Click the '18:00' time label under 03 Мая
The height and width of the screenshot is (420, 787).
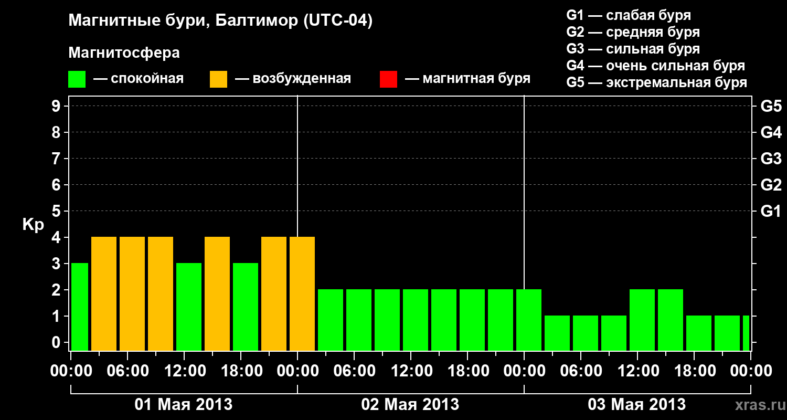click(x=694, y=371)
